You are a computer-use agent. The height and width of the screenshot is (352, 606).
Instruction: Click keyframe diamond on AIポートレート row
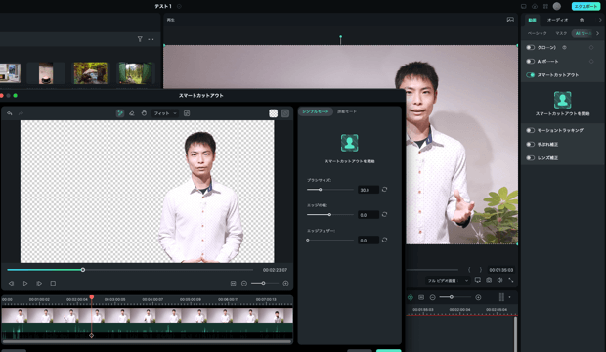591,62
